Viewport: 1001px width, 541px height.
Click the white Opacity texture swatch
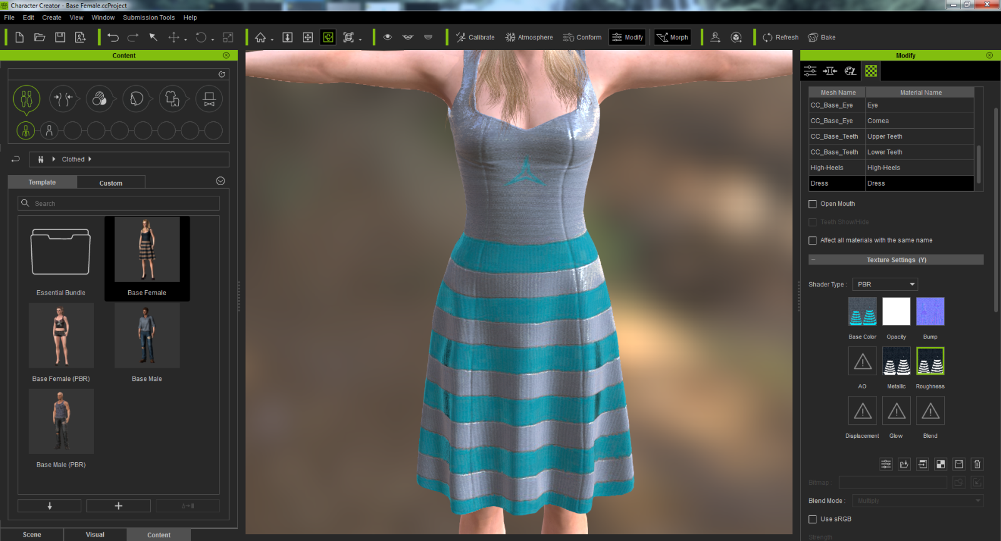point(897,311)
